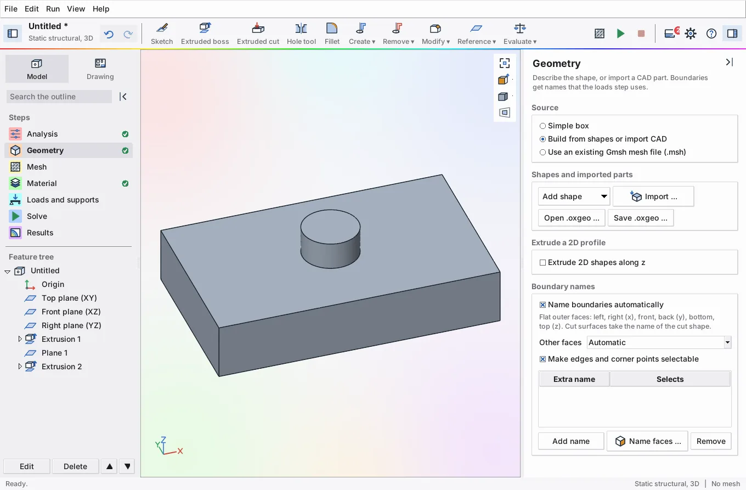Open help via the question mark icon

(x=711, y=33)
